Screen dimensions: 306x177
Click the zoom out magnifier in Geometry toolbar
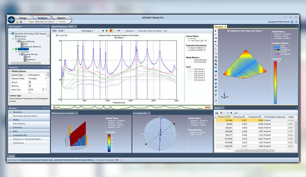tap(216, 61)
